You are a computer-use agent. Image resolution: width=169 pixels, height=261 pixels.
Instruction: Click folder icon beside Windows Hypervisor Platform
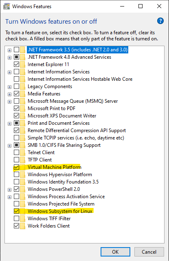click(22, 175)
